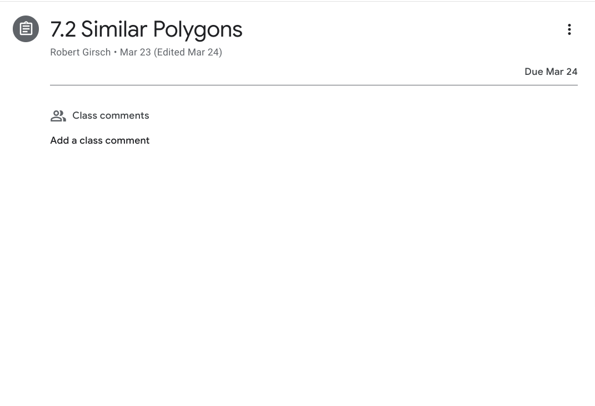Select the "Class comments" heading
This screenshot has height=406, width=595.
click(111, 116)
